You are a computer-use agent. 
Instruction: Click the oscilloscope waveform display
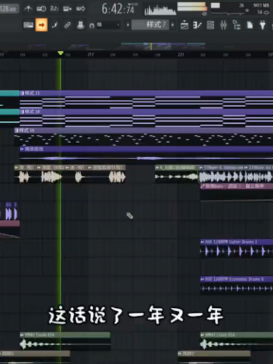click(160, 10)
